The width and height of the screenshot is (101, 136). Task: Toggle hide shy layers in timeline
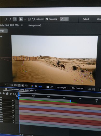[x=4, y=93]
